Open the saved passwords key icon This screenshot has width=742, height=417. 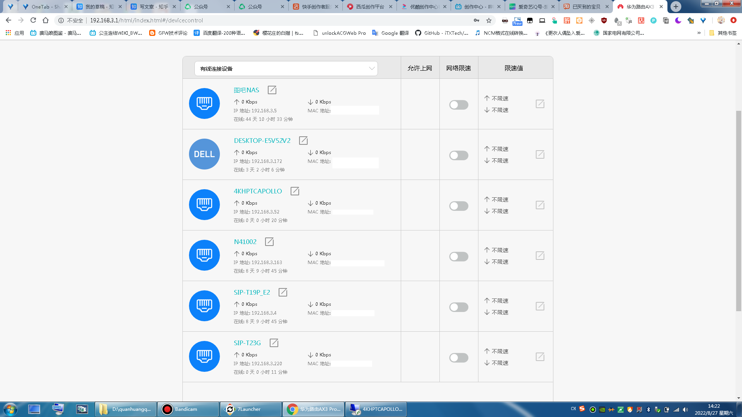[477, 20]
